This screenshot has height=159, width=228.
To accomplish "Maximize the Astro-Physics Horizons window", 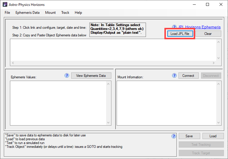I will click(207, 4).
